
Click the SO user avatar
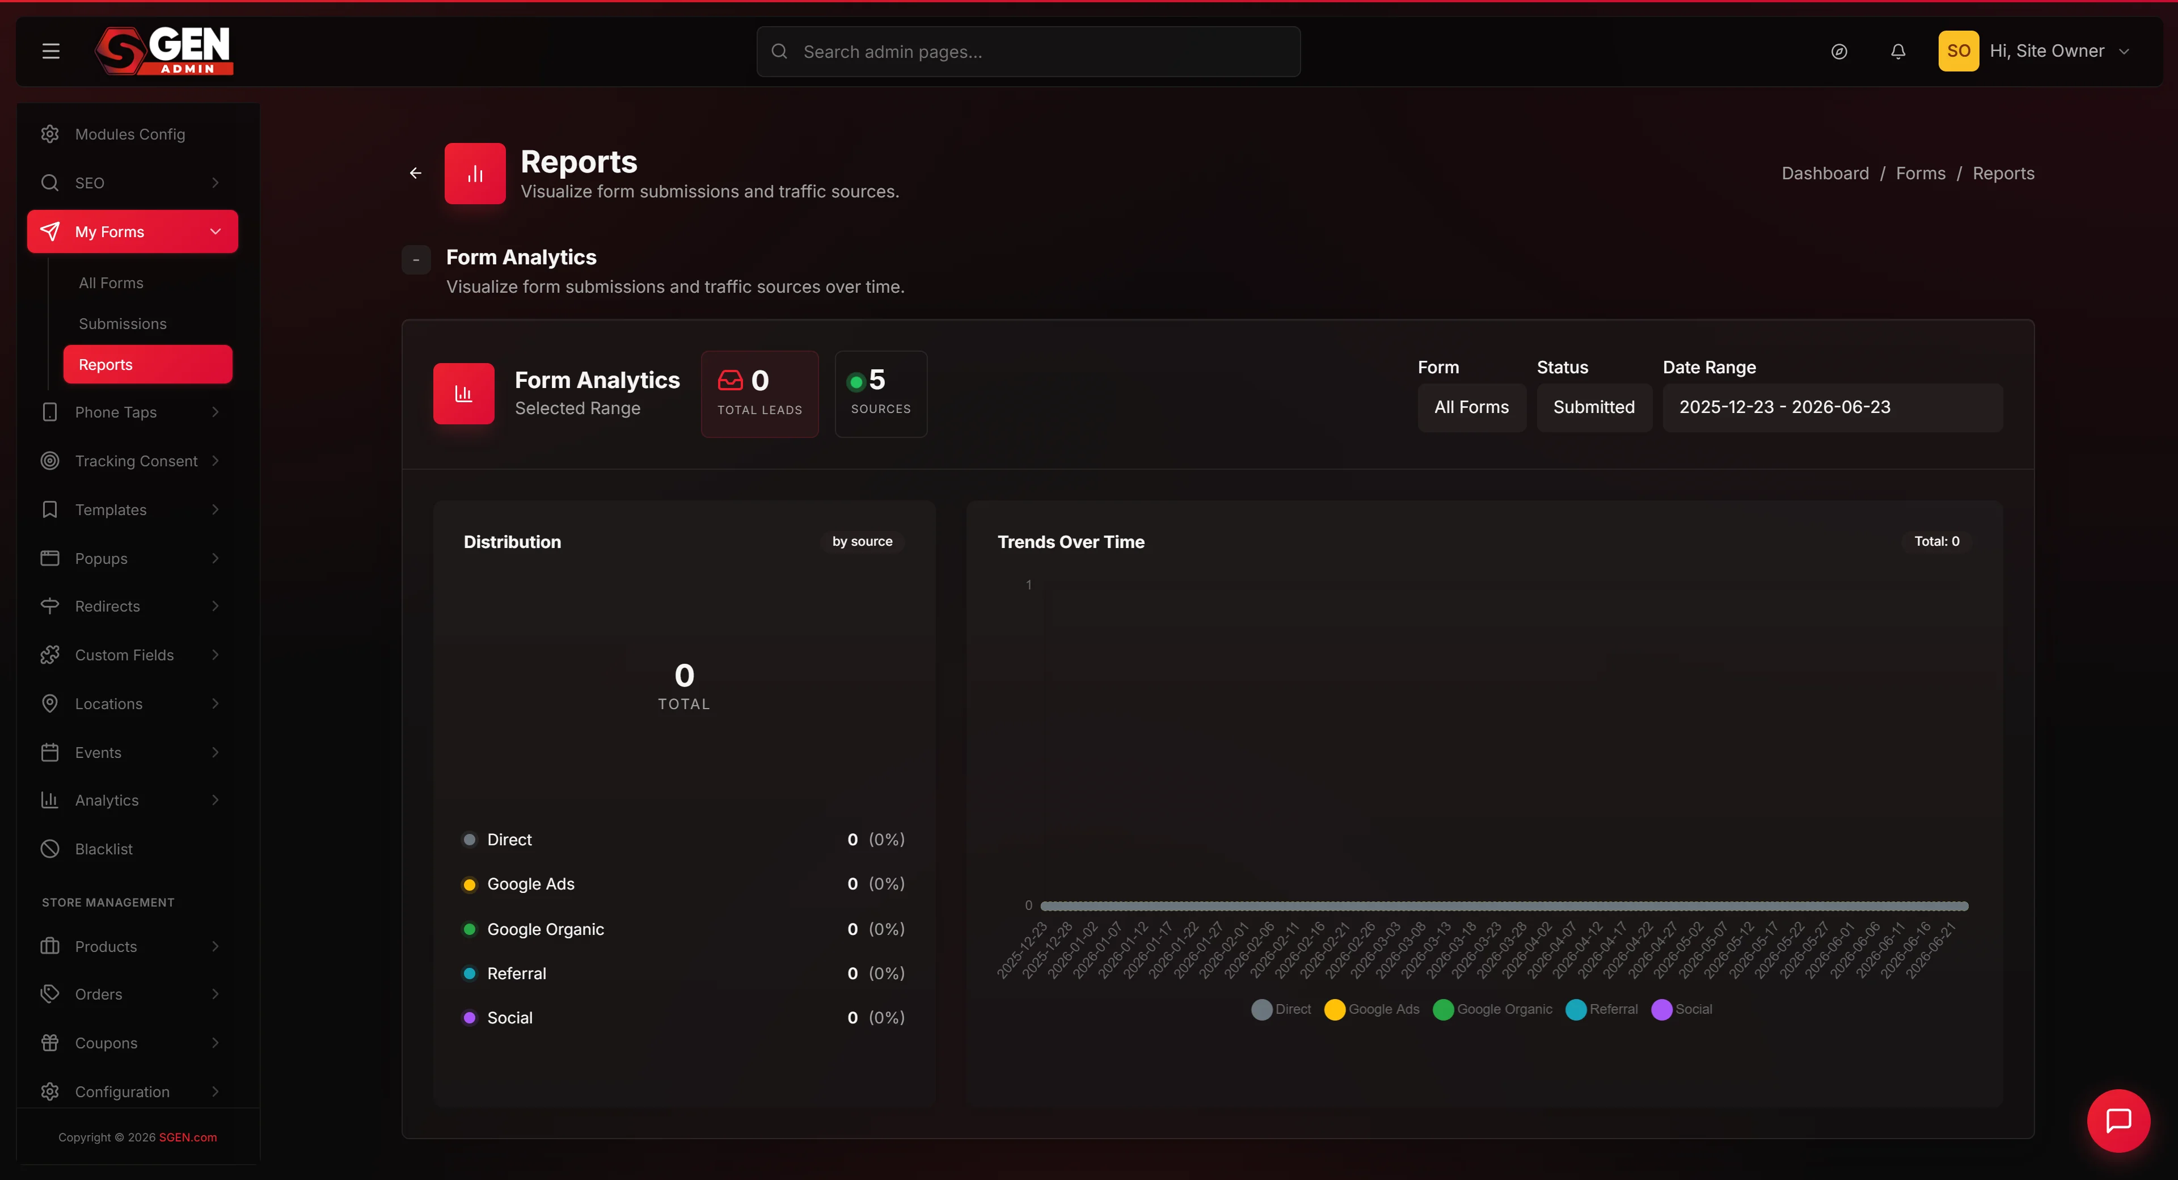point(1958,50)
